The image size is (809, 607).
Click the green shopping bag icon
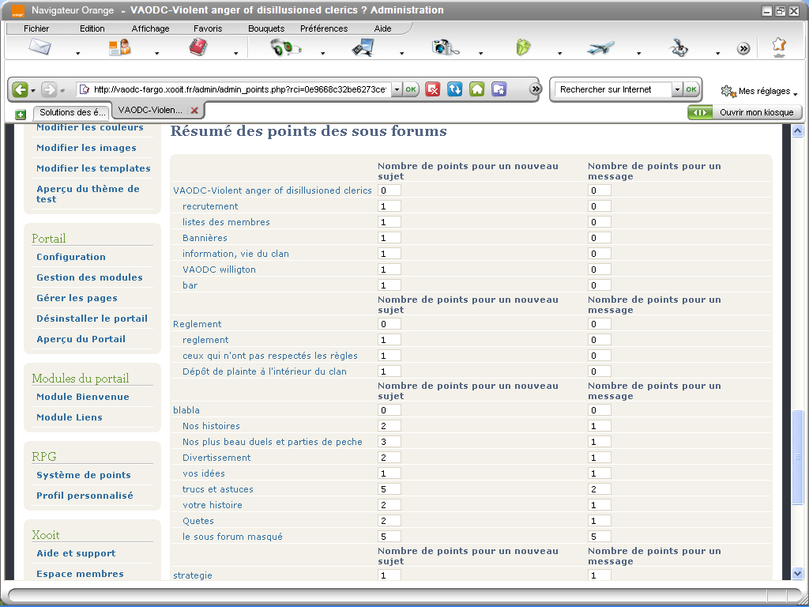point(523,47)
